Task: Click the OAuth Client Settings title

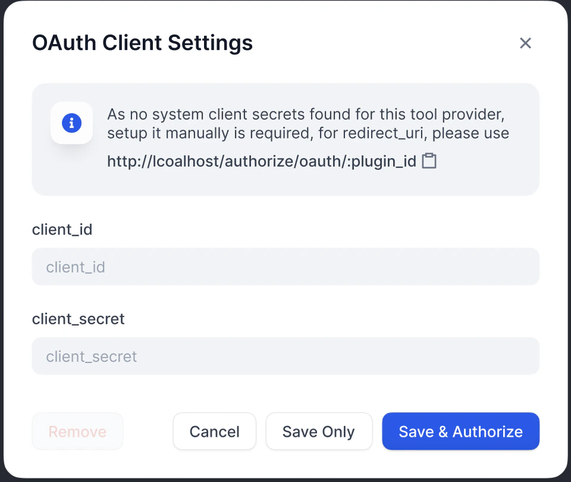Action: (x=142, y=43)
